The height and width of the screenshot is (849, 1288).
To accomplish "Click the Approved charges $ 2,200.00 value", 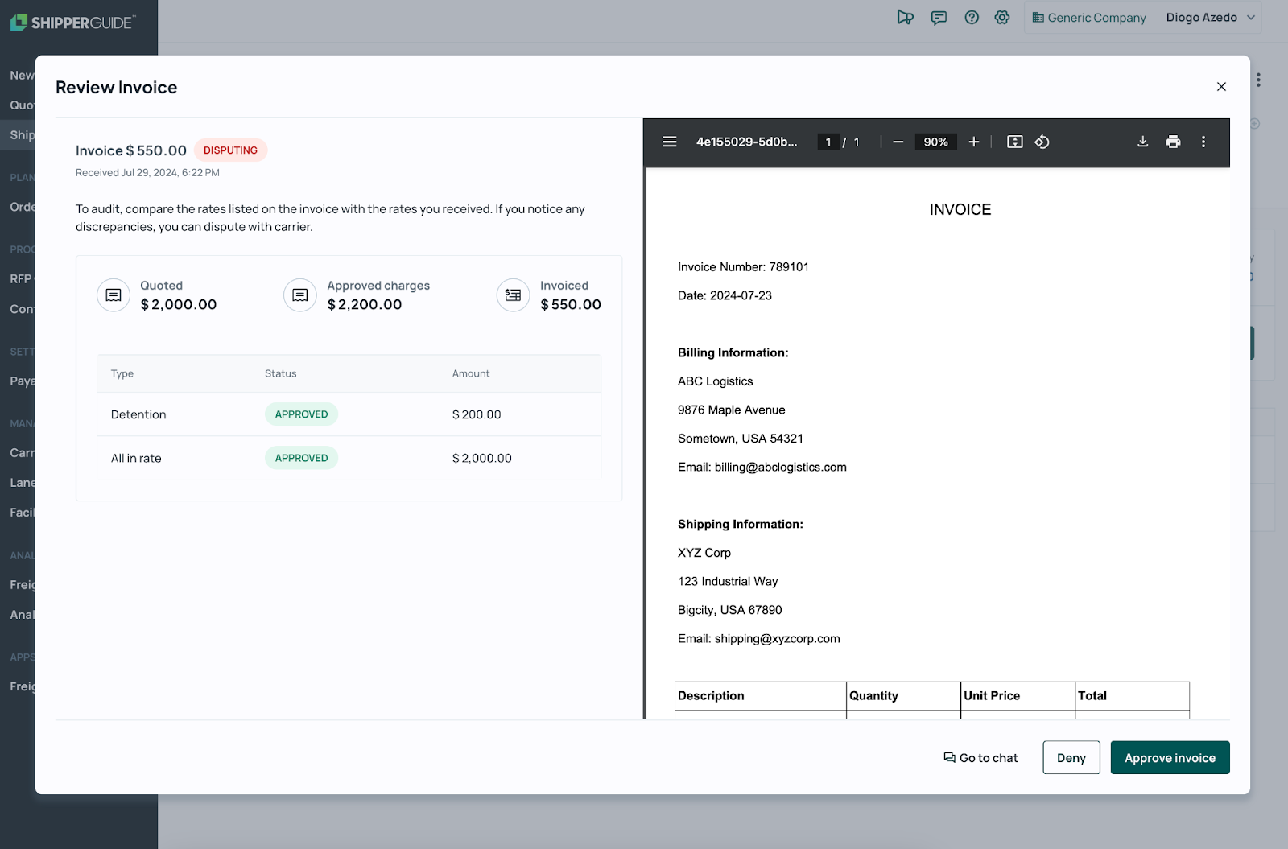I will coord(365,304).
